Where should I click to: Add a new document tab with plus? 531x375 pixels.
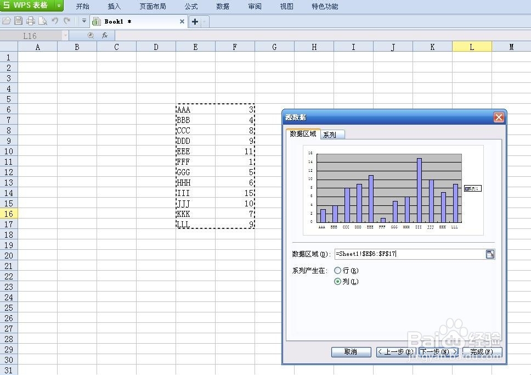195,22
